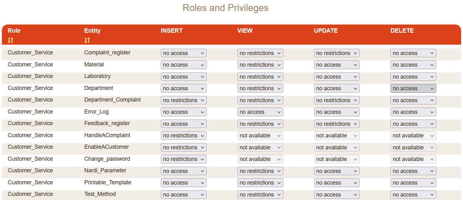This screenshot has height=200, width=463.
Task: Open VIEW dropdown for Printable_Template
Action: (260, 183)
